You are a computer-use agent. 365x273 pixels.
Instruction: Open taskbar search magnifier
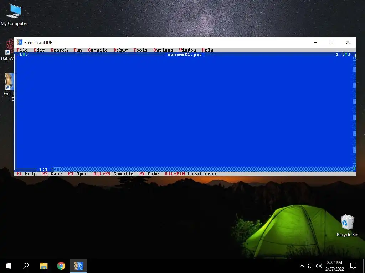click(x=26, y=266)
